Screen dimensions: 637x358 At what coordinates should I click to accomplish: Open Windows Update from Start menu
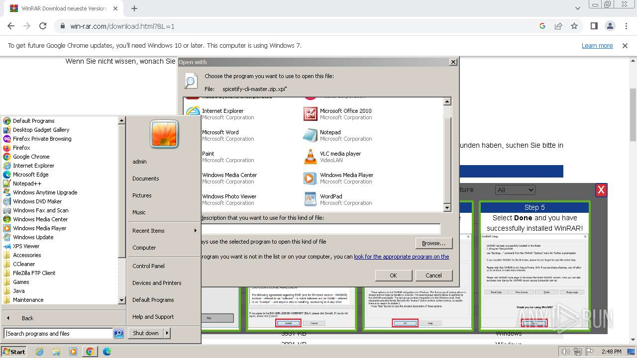[x=33, y=237]
